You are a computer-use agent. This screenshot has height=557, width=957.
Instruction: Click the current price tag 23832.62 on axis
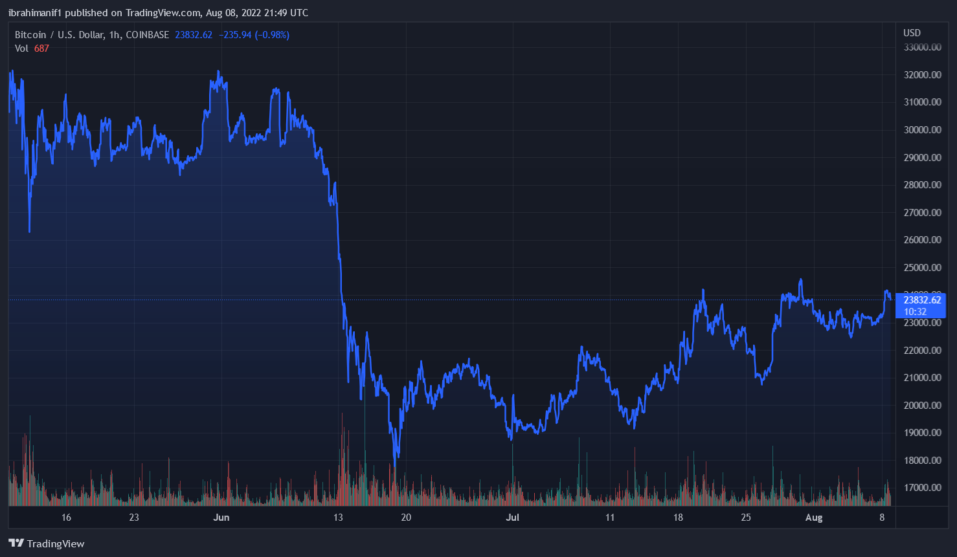(x=922, y=300)
